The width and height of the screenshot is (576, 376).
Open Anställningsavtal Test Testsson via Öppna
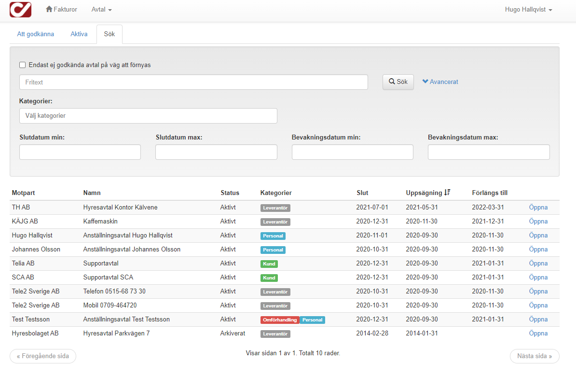pos(538,319)
